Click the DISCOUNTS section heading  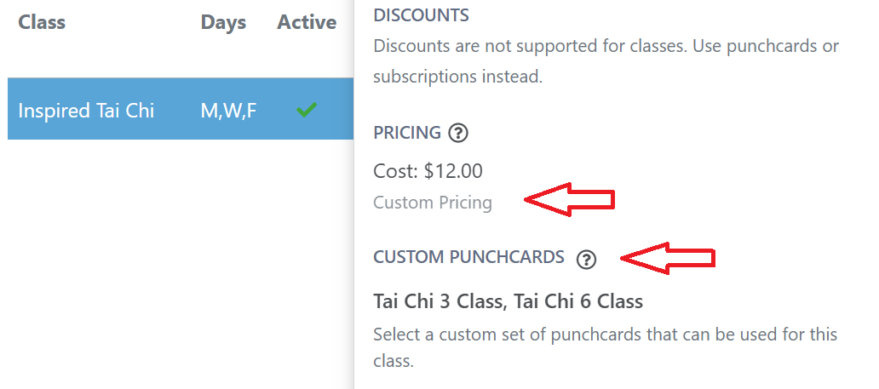pyautogui.click(x=421, y=14)
